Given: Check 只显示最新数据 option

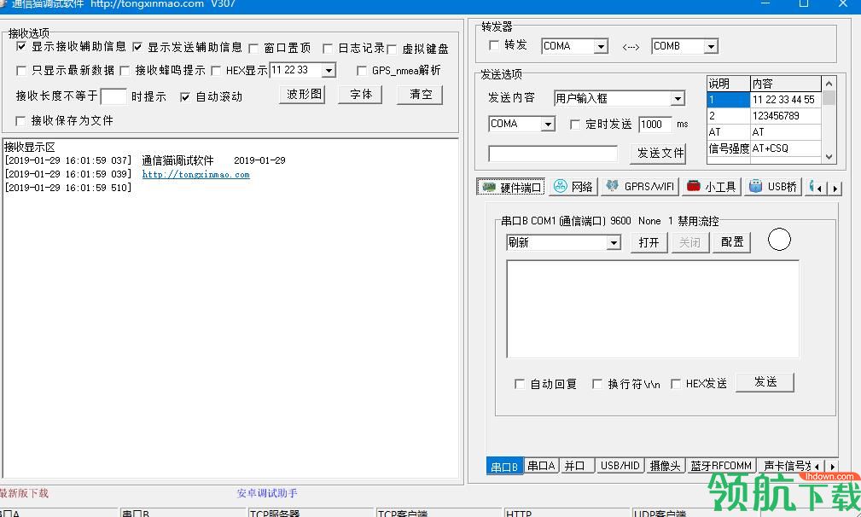Looking at the screenshot, I should [20, 70].
